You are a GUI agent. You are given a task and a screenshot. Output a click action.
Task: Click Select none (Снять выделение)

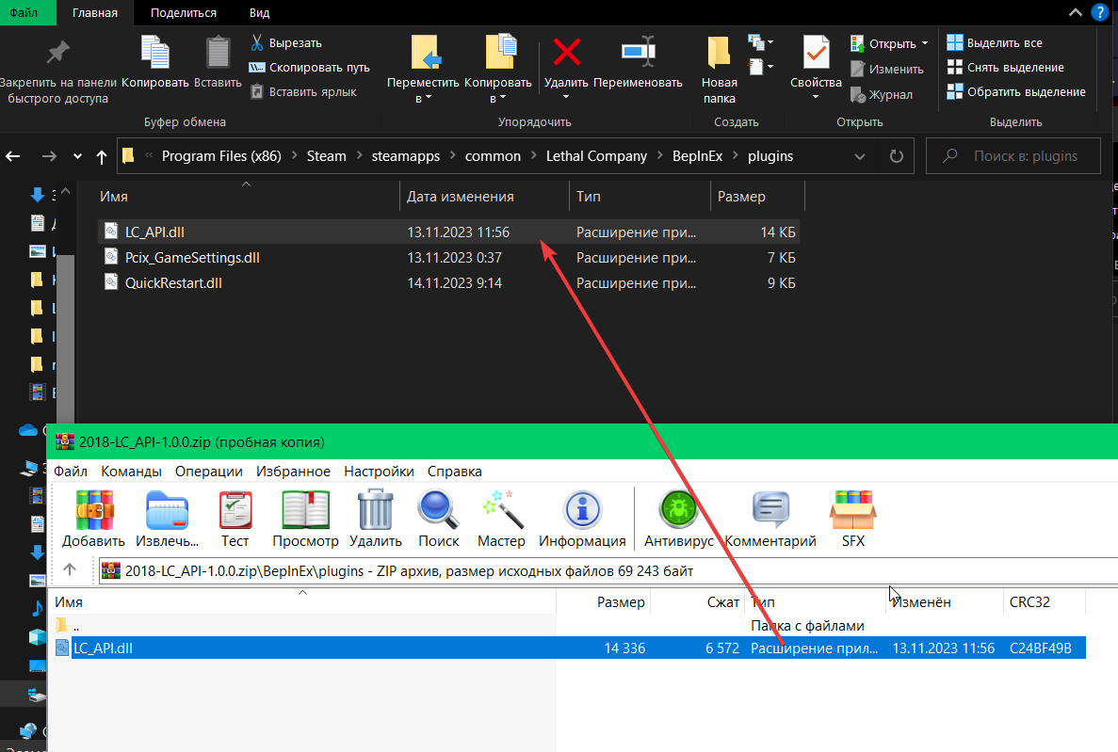click(x=1005, y=68)
